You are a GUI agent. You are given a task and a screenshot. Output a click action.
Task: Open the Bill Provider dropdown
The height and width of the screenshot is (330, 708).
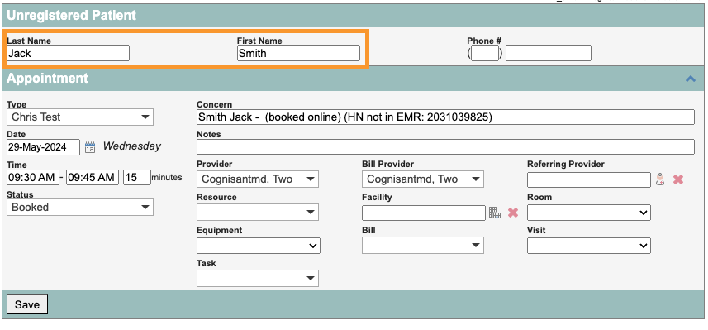[423, 179]
